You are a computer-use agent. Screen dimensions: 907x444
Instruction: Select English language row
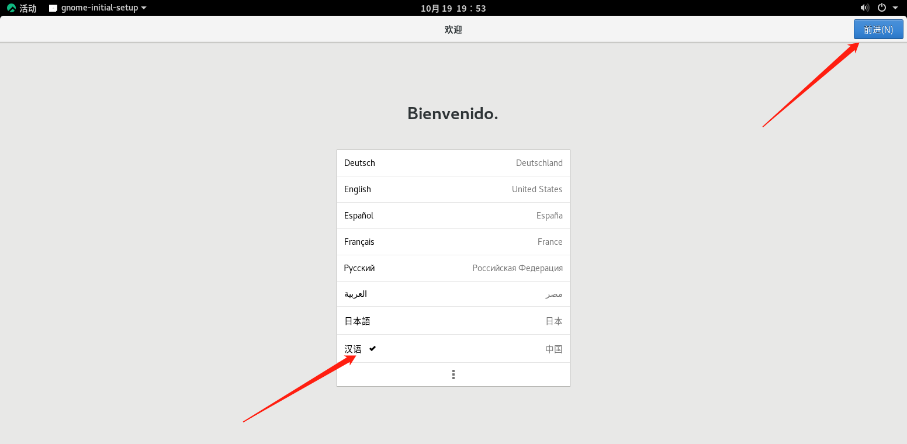[453, 189]
